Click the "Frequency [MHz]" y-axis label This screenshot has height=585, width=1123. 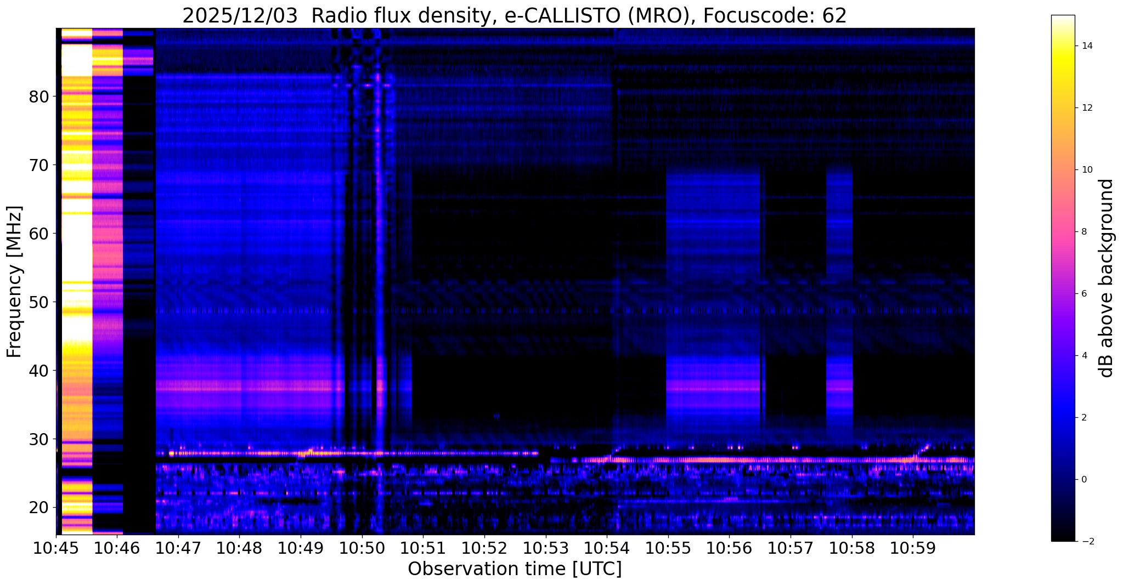tap(14, 282)
